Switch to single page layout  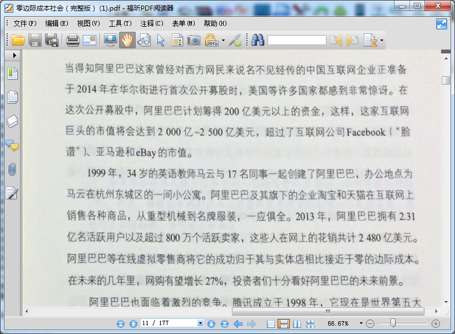click(x=271, y=324)
